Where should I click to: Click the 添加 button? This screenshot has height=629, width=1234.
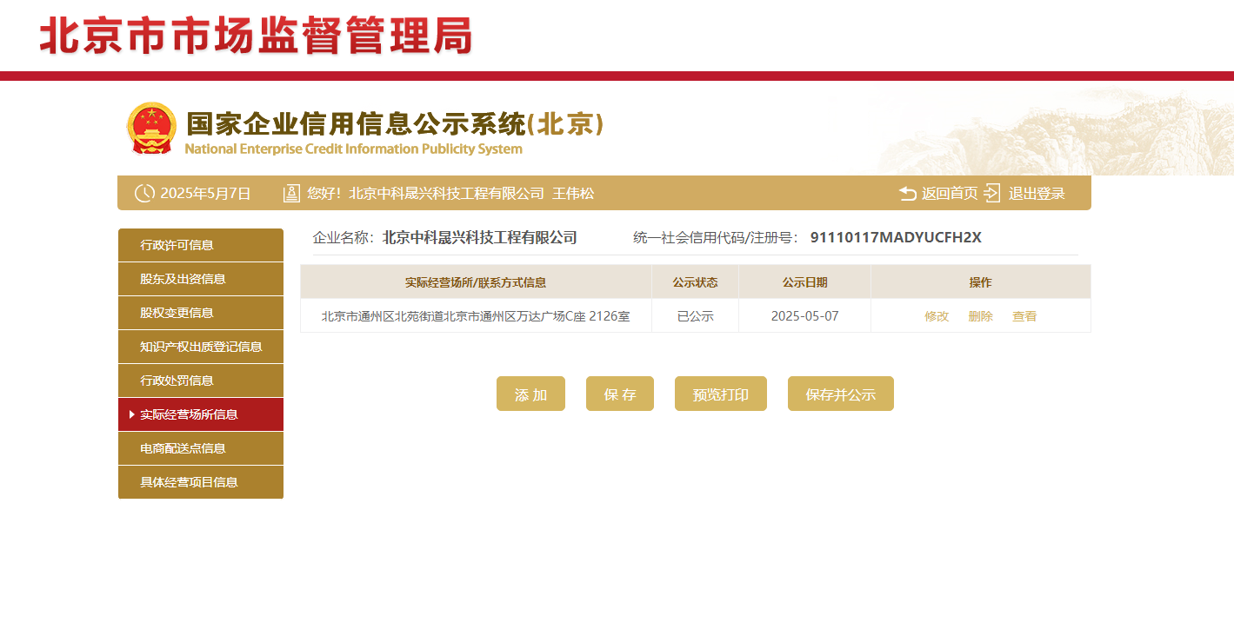coord(530,394)
